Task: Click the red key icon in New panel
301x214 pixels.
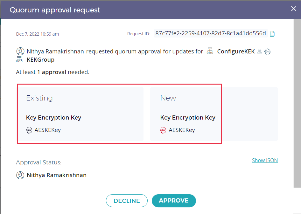Action: 163,130
